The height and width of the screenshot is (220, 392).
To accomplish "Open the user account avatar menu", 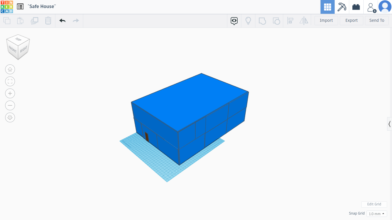I will 385,7.
